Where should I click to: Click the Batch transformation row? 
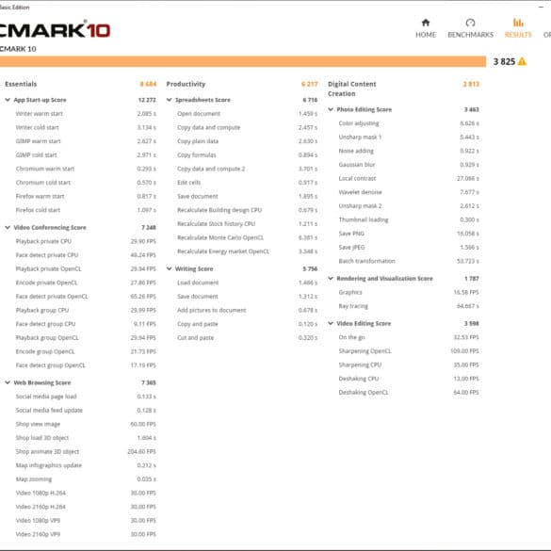[x=409, y=261]
